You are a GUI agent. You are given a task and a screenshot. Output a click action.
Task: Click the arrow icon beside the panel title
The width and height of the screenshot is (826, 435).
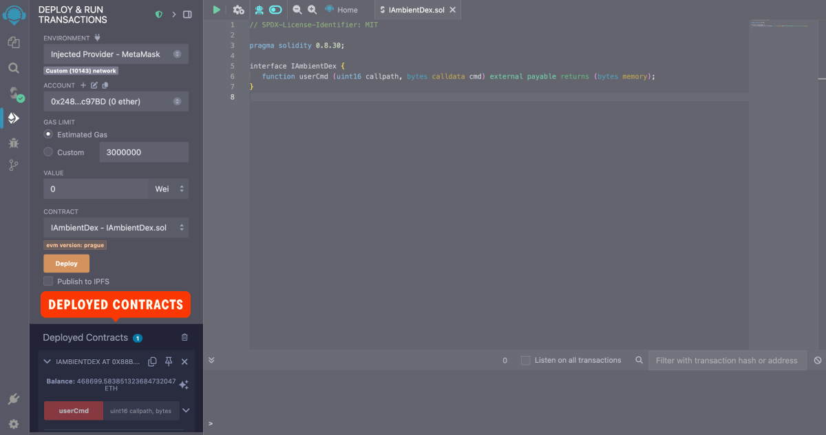pyautogui.click(x=174, y=14)
